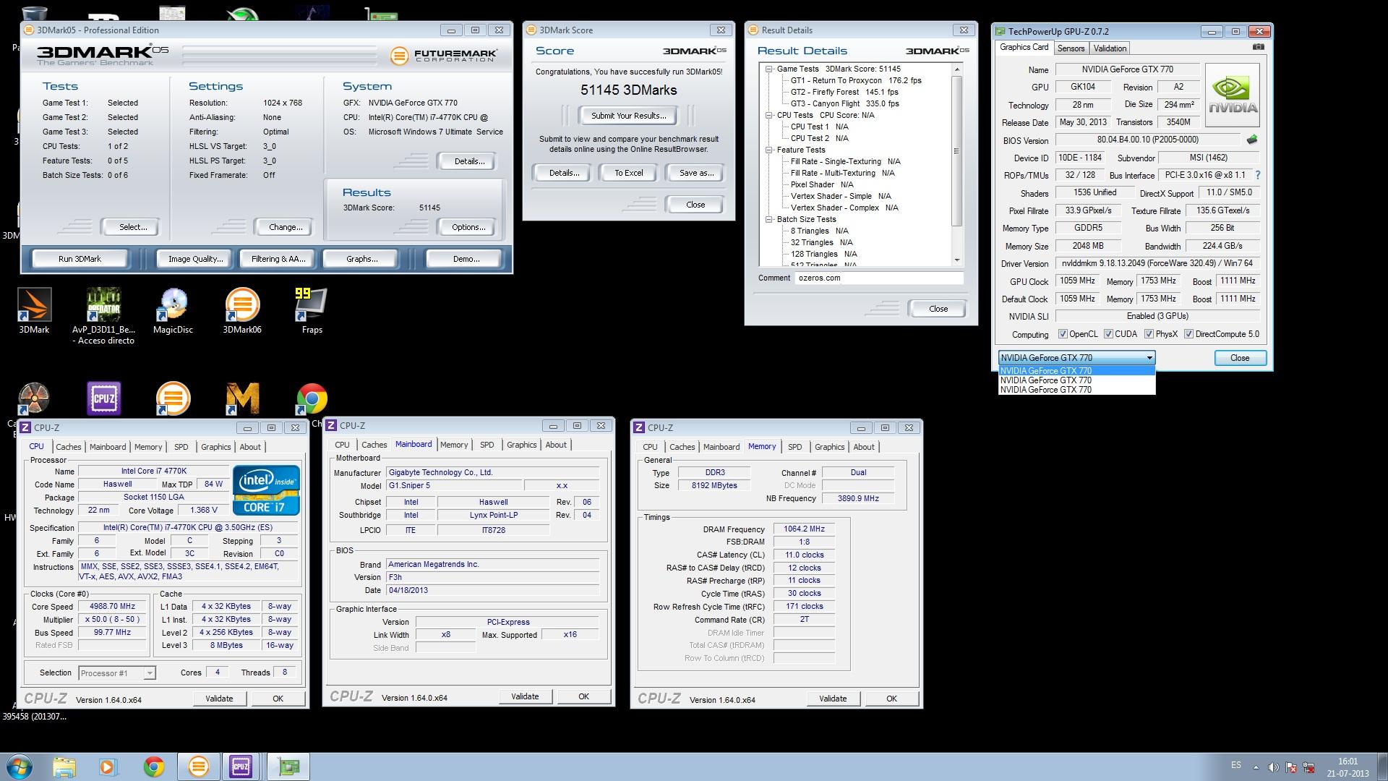Viewport: 1388px width, 781px height.
Task: Launch Chrome from the taskbar
Action: pyautogui.click(x=153, y=767)
